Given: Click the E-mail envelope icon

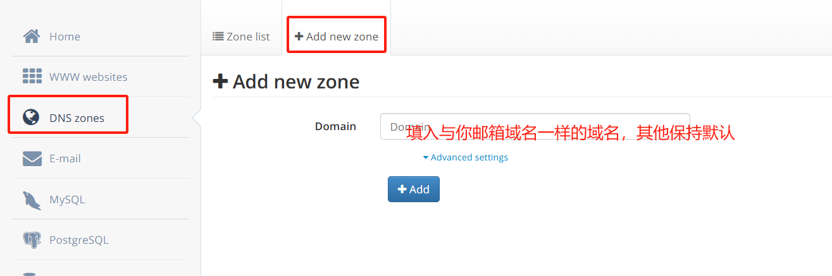Looking at the screenshot, I should [x=32, y=159].
